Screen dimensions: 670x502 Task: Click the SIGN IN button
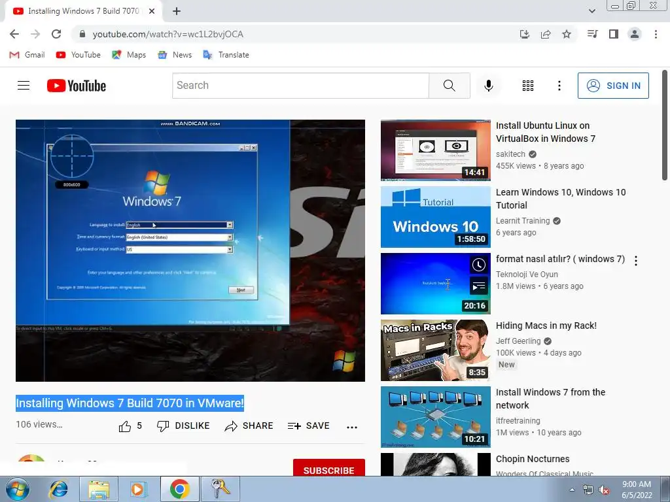tap(613, 86)
